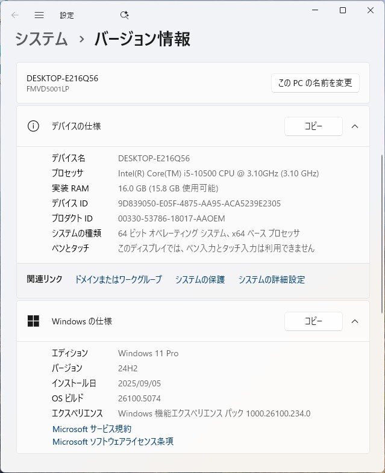
Task: Open the hamburger navigation menu
Action: [39, 15]
